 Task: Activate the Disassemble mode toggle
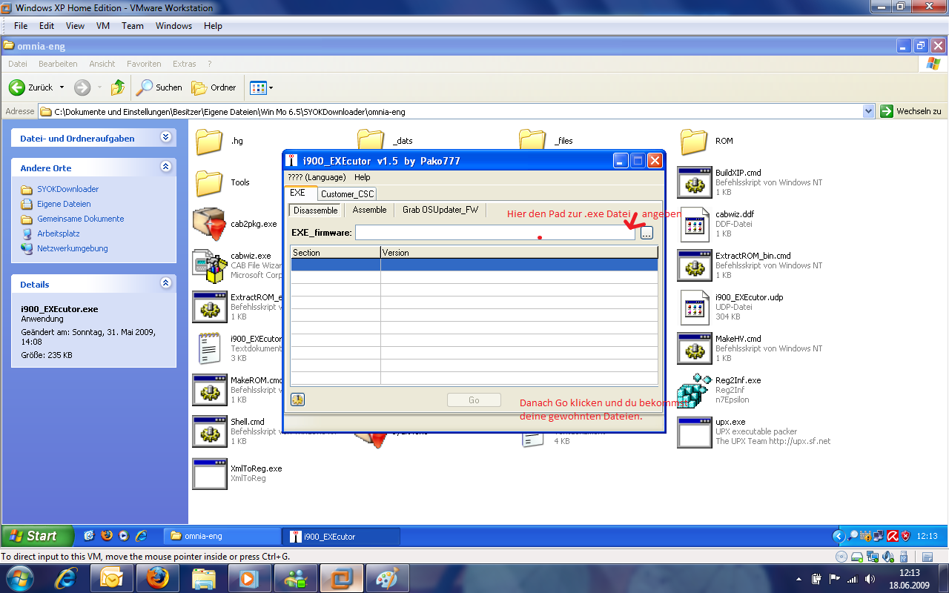316,211
